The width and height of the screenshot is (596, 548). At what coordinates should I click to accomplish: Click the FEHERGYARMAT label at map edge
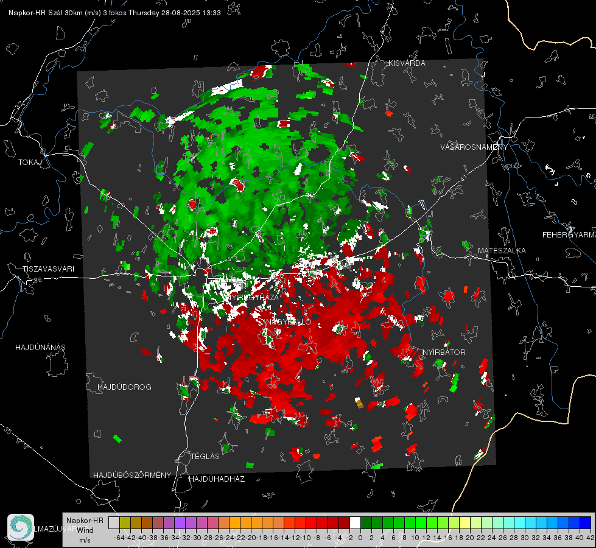pos(569,235)
